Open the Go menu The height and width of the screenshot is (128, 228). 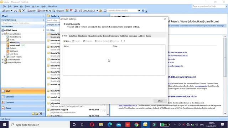[x=21, y=6]
